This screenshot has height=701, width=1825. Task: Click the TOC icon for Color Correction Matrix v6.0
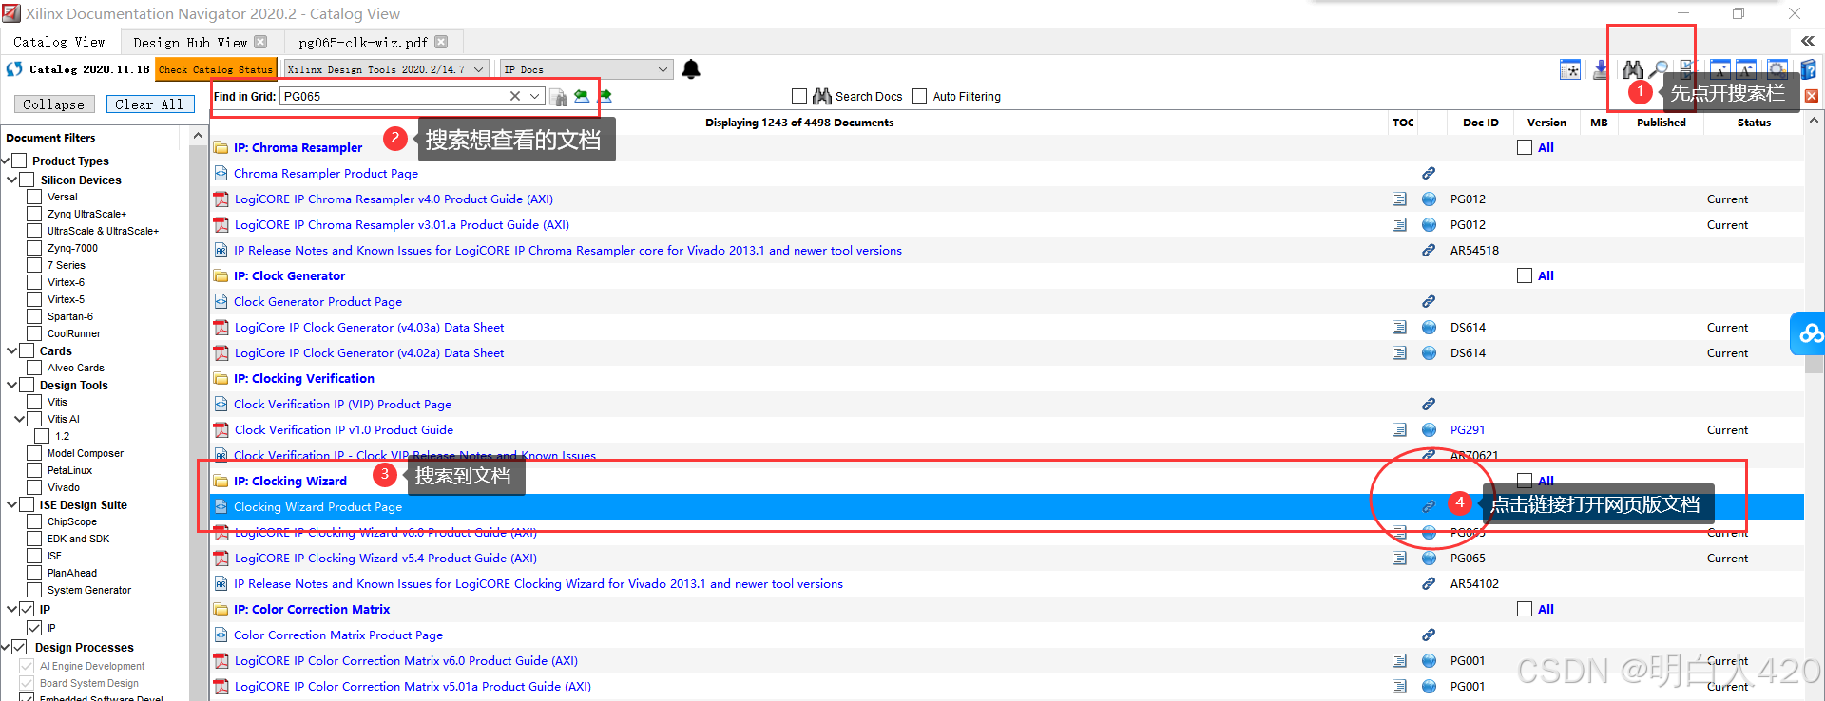point(1399,661)
